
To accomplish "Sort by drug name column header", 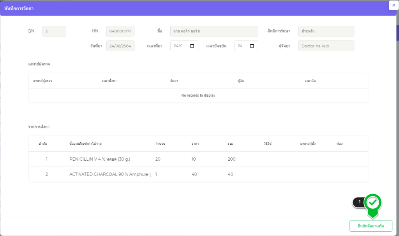I will click(85, 144).
